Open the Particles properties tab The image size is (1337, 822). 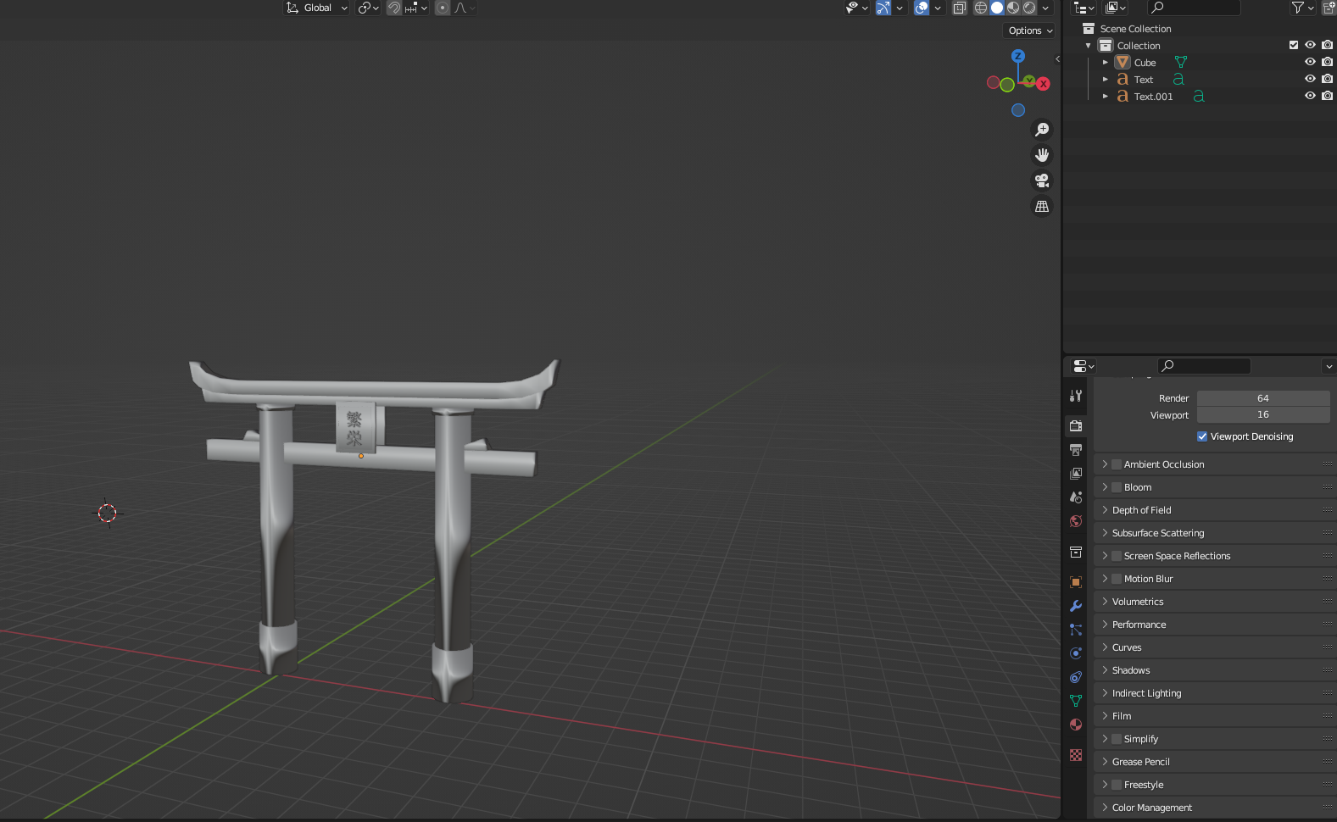point(1076,630)
